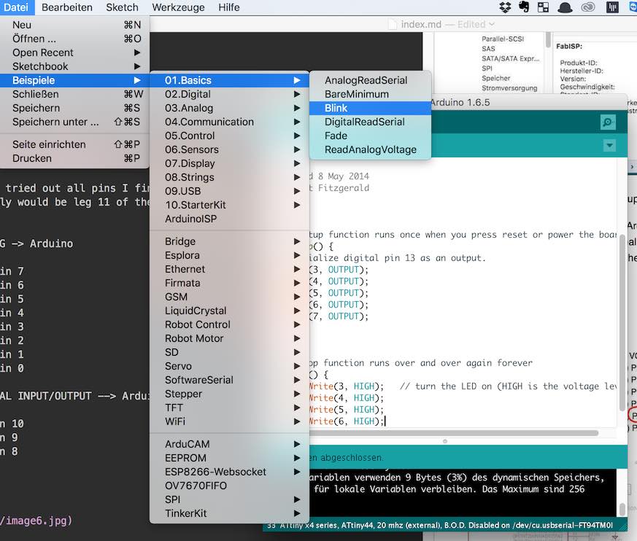This screenshot has height=541, width=637.
Task: Open the 08.Strings examples
Action: point(230,176)
